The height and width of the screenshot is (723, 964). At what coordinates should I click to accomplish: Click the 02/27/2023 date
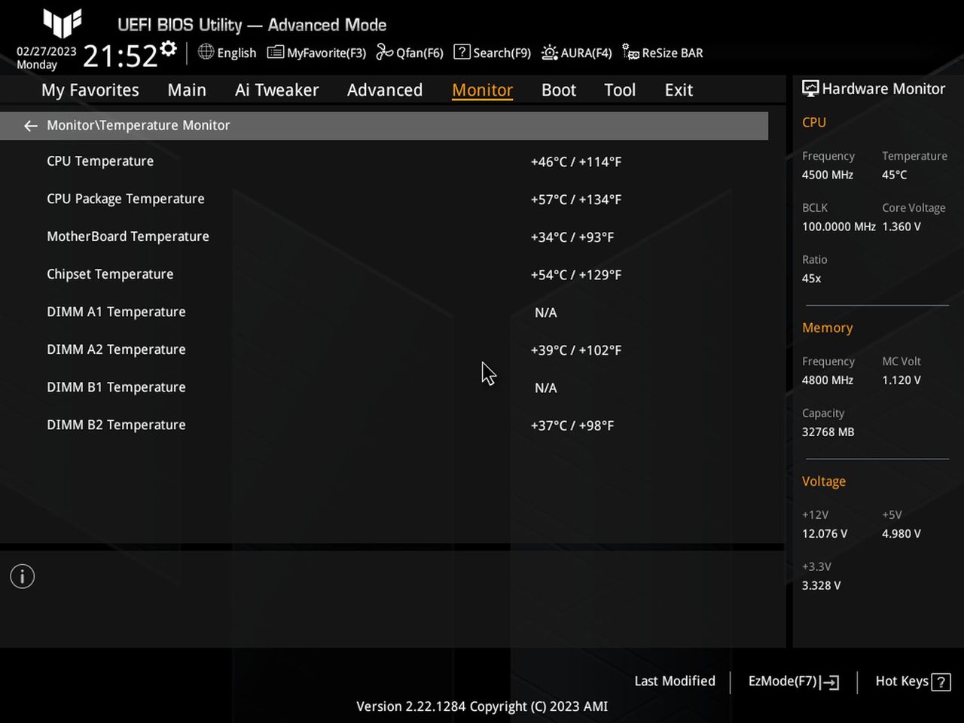point(47,51)
